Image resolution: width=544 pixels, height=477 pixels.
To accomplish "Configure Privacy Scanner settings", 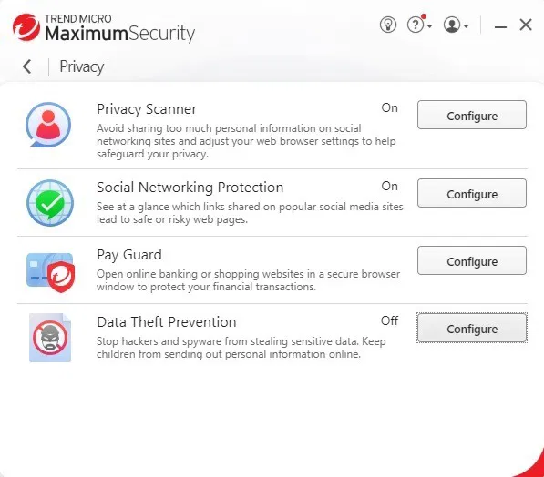I will [x=472, y=115].
